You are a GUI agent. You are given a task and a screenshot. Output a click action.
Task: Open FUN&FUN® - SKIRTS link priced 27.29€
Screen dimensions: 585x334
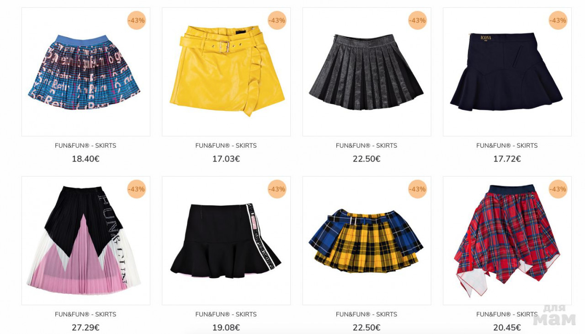[x=85, y=314]
